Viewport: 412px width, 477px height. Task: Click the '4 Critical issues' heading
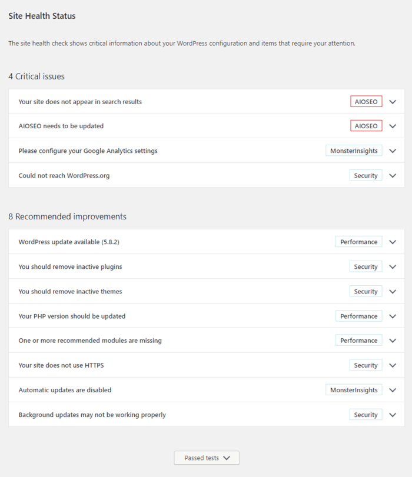pyautogui.click(x=36, y=76)
